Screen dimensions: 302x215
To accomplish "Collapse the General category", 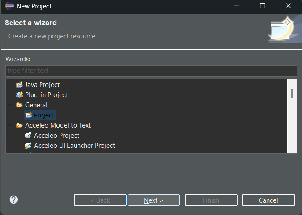I will pos(11,105).
